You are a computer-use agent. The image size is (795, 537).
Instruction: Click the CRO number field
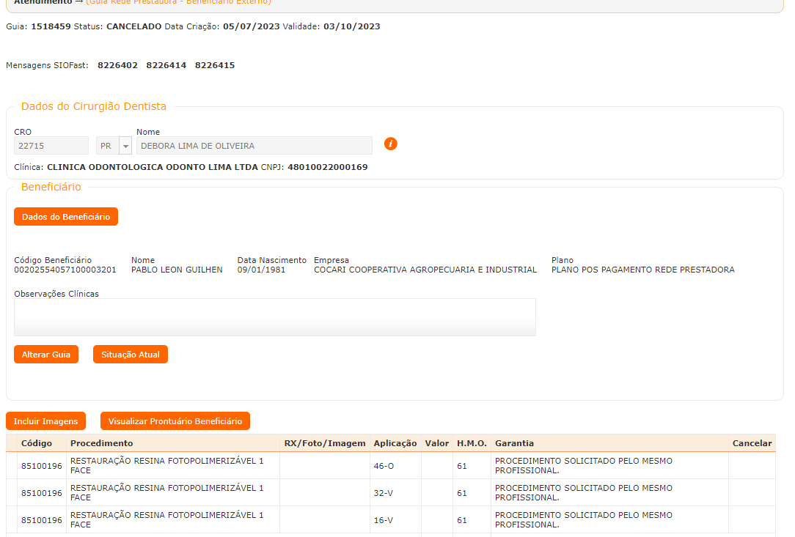51,146
